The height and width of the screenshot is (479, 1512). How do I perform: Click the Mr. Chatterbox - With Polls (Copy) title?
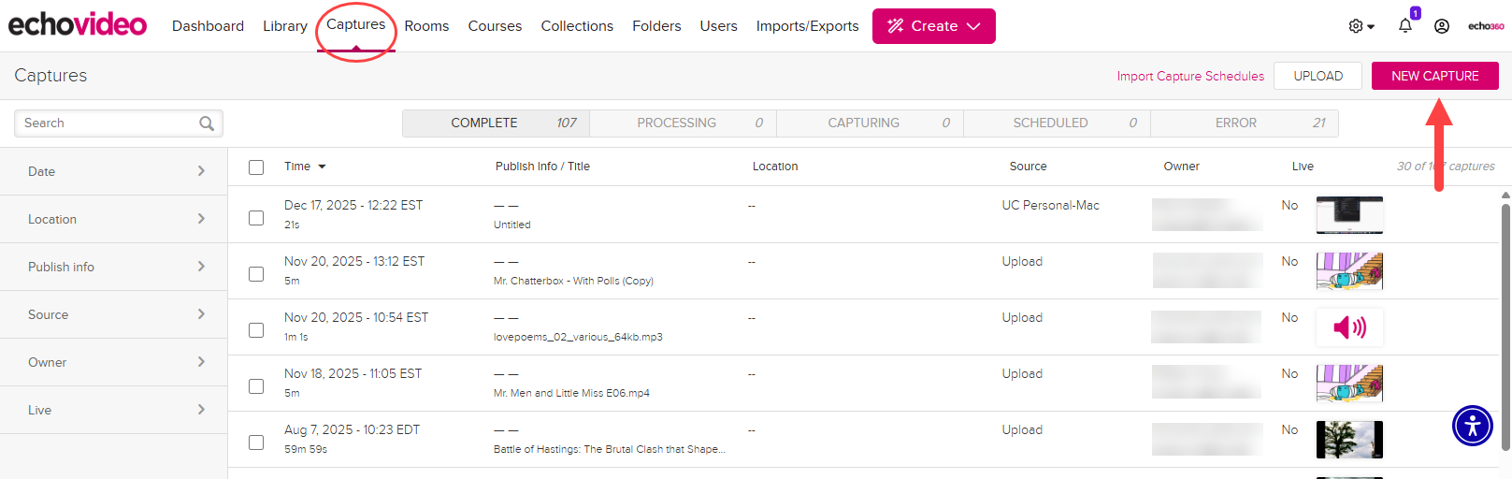tap(573, 281)
